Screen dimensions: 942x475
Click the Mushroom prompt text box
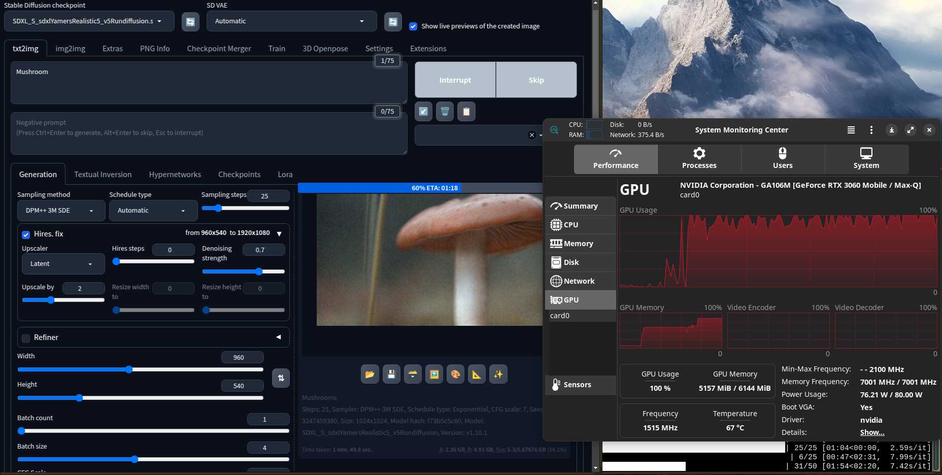click(x=209, y=83)
